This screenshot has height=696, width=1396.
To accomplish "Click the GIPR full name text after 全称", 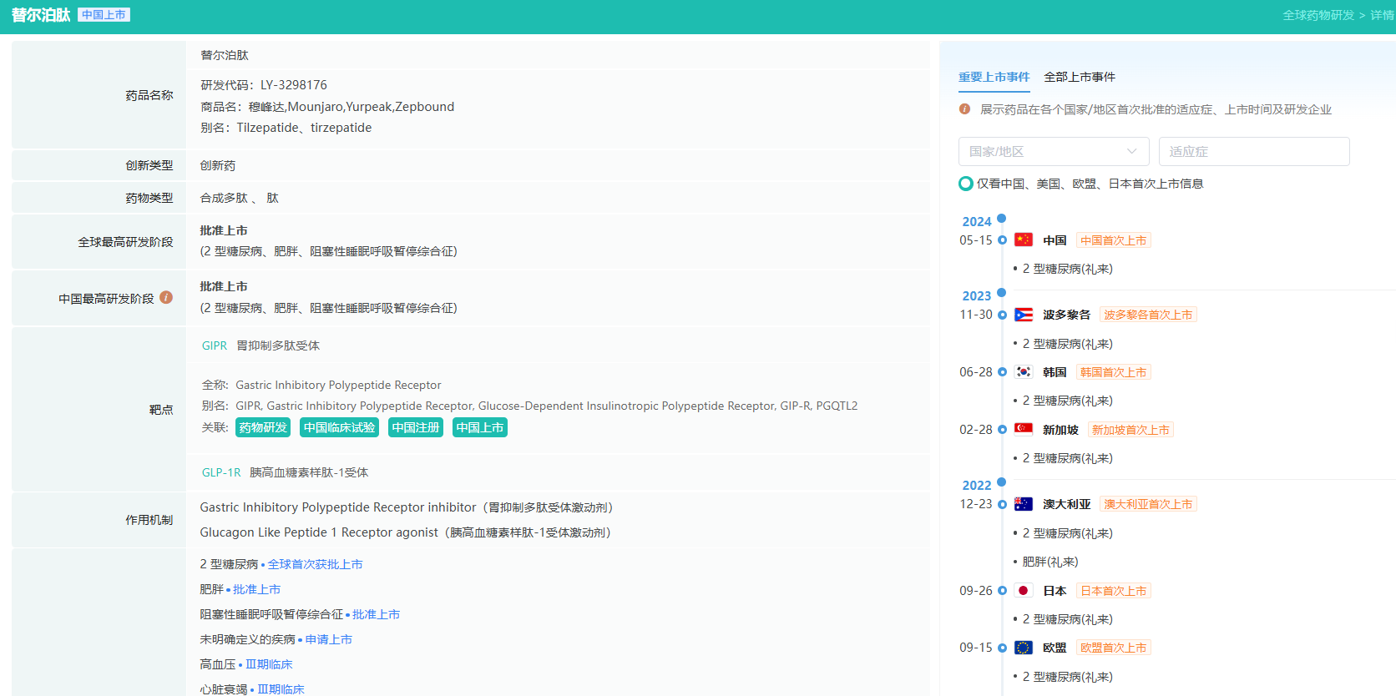I will click(338, 385).
